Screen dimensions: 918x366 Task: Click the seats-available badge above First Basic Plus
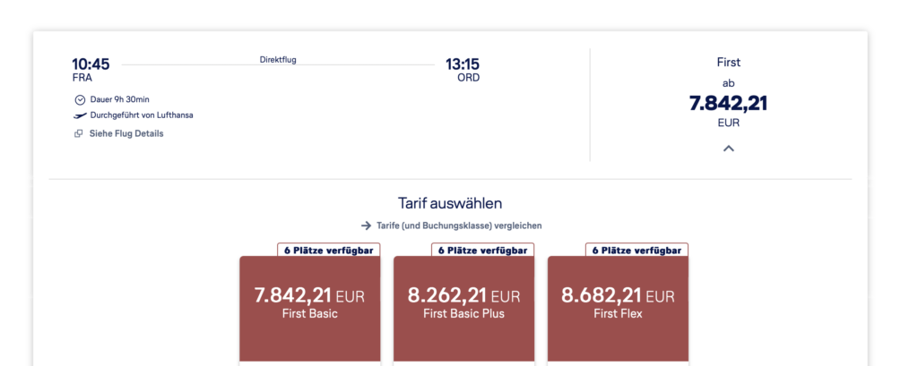(482, 251)
